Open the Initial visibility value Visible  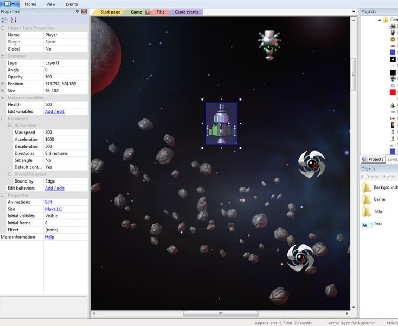66,216
